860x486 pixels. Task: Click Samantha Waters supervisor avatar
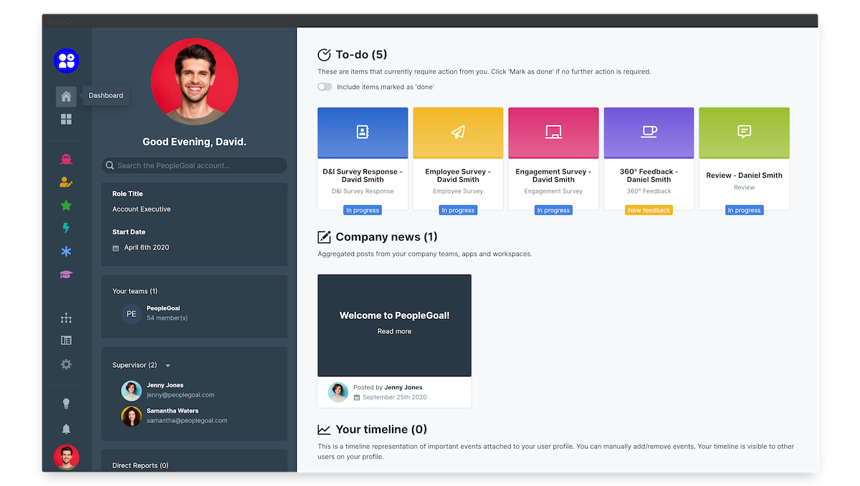click(x=131, y=416)
